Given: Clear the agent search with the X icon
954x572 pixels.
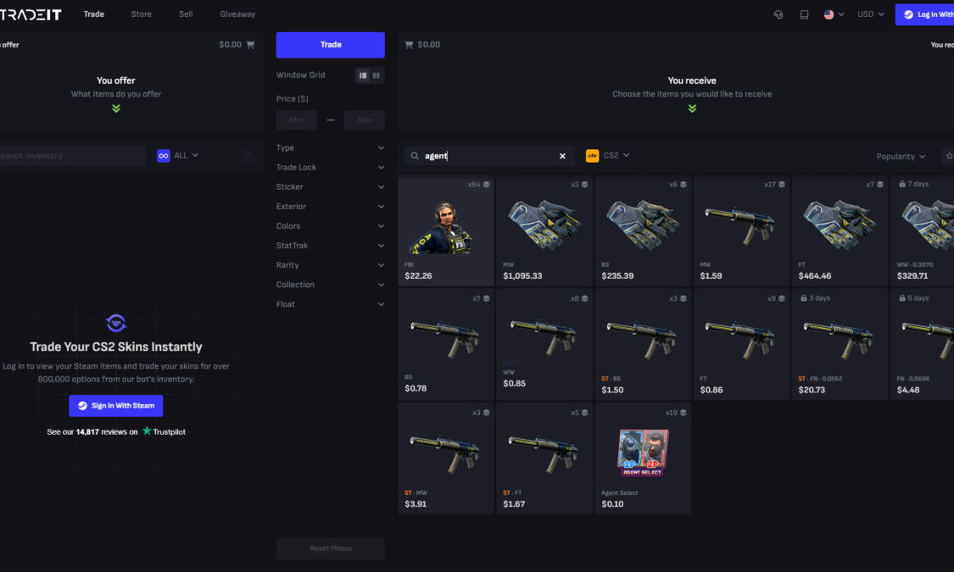Looking at the screenshot, I should tap(562, 156).
